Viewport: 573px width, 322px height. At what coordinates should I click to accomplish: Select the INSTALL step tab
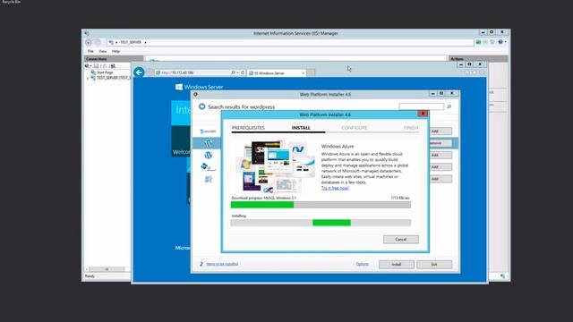tap(301, 128)
